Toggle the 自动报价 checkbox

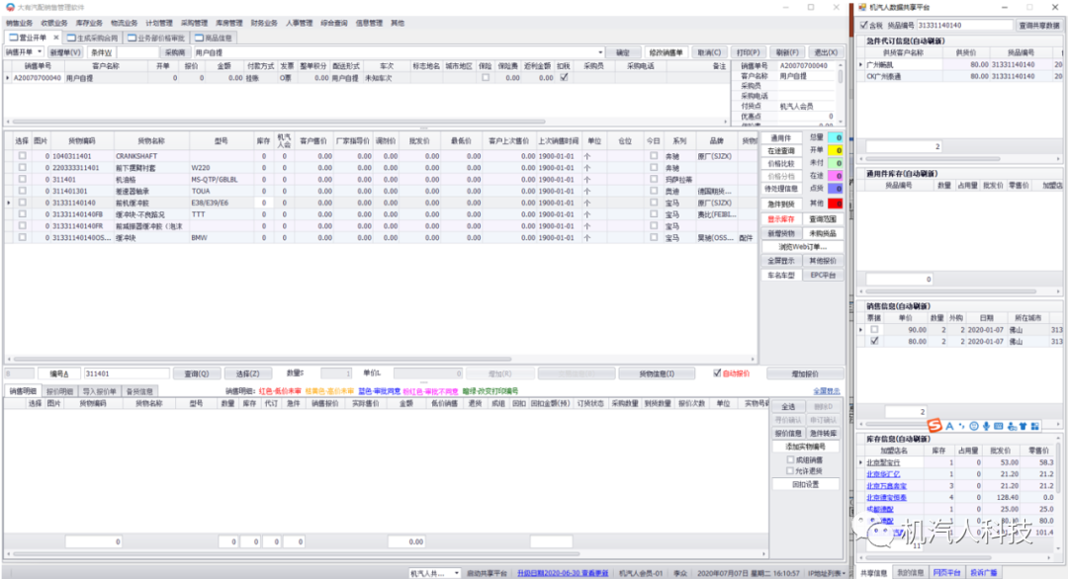(x=718, y=373)
